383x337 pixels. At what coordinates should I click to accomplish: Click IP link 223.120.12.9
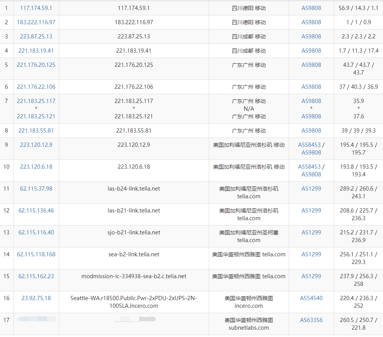(x=36, y=145)
